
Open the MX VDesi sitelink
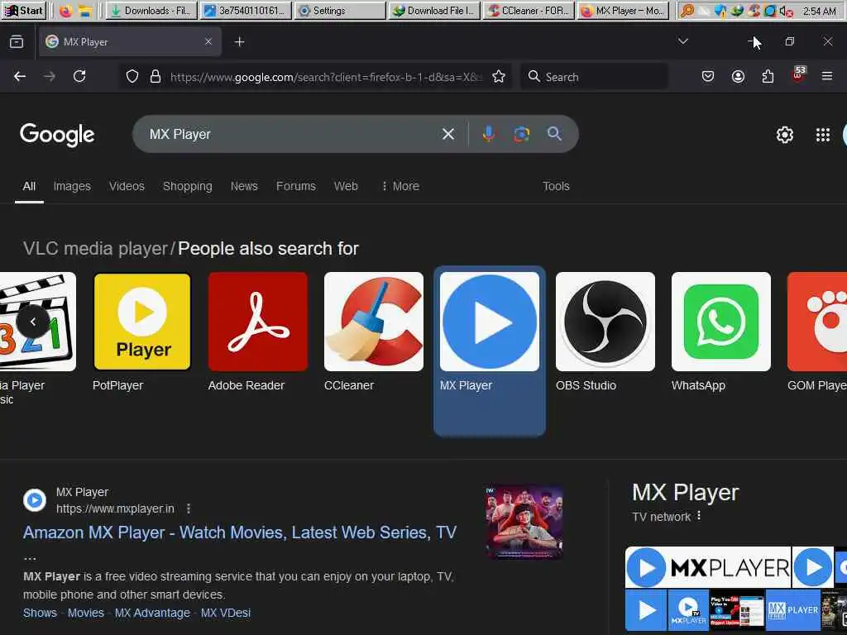coord(225,613)
